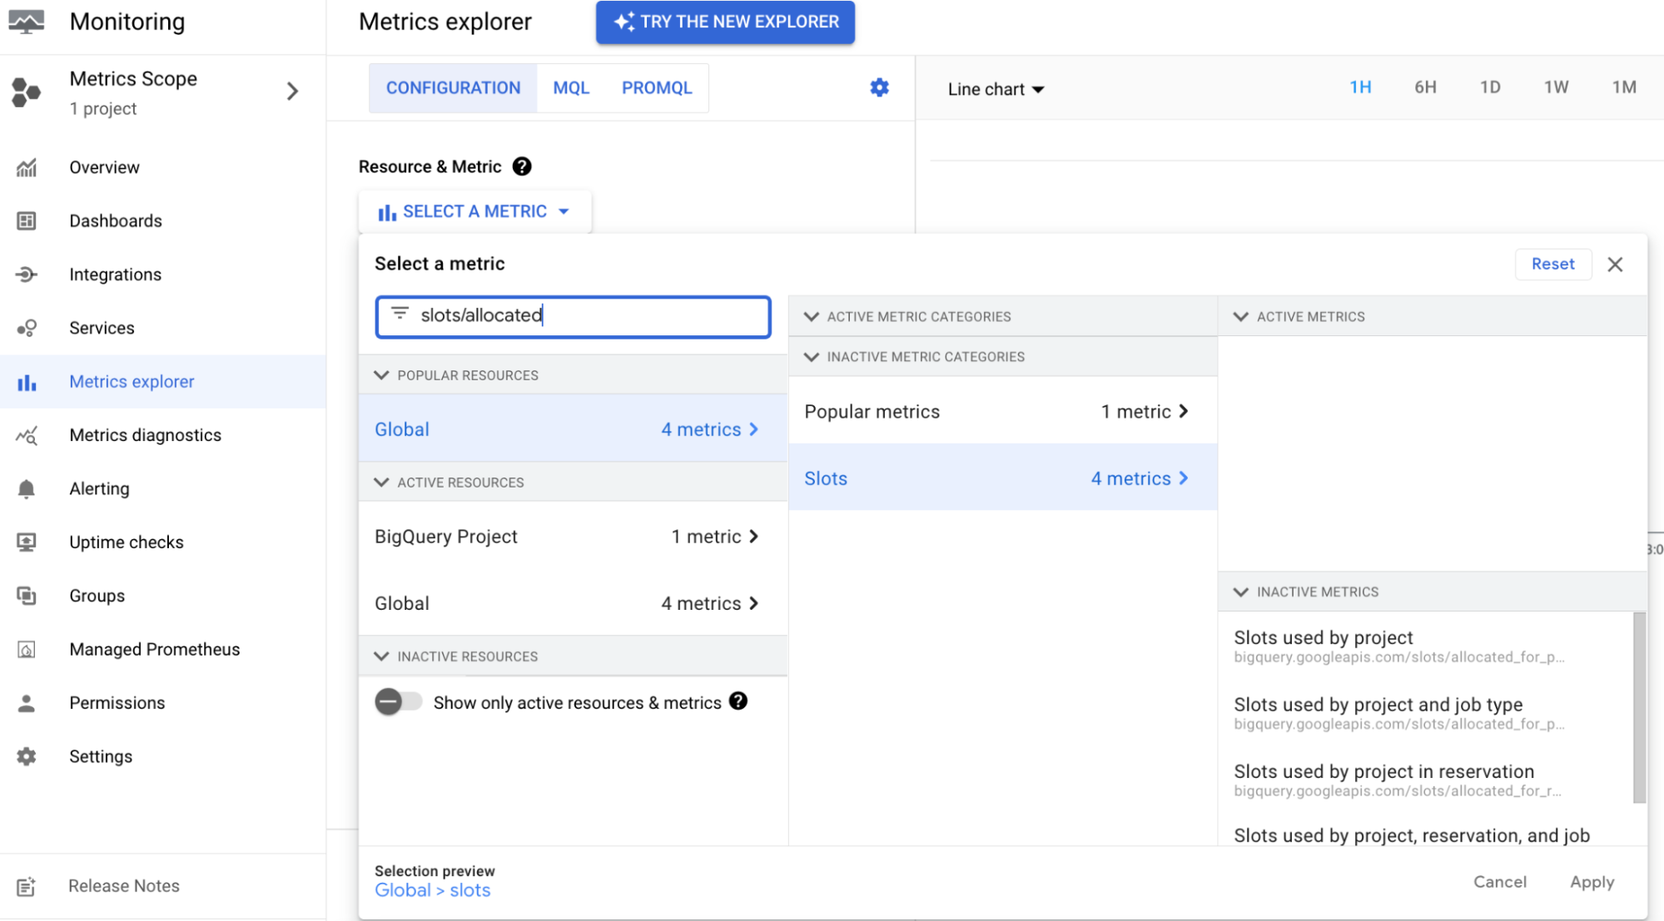The image size is (1664, 921).
Task: Select the PROMQL tab
Action: tap(658, 88)
